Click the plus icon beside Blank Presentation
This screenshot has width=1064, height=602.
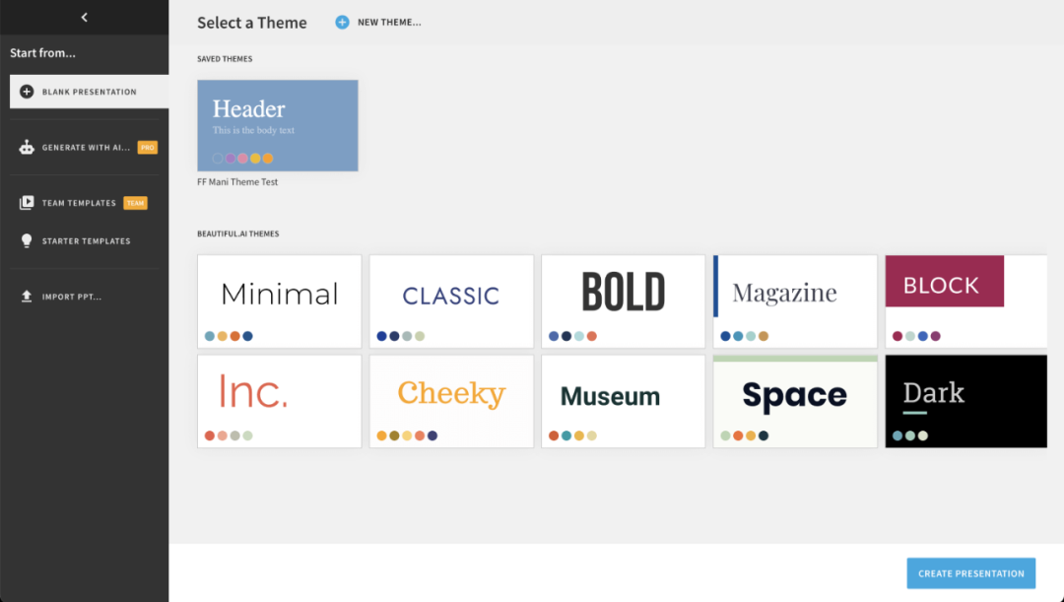point(27,92)
